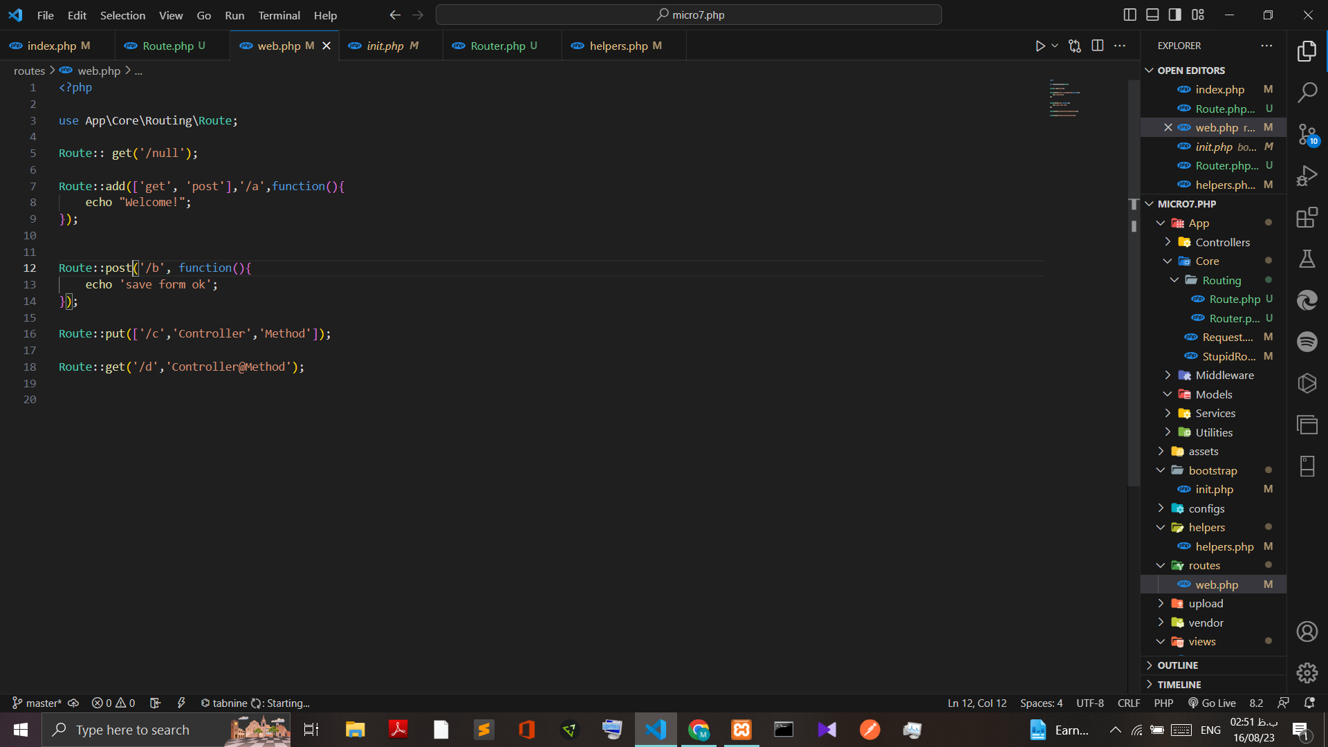The image size is (1328, 747).
Task: Expand the Services folder
Action: tap(1213, 413)
